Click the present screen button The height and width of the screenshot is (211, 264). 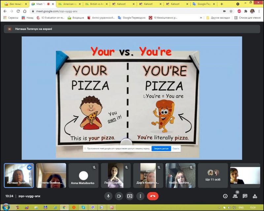click(130, 196)
